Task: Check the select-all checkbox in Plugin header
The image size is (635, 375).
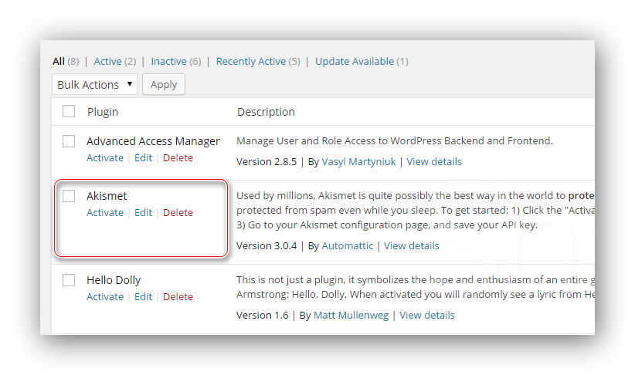Action: [x=69, y=111]
